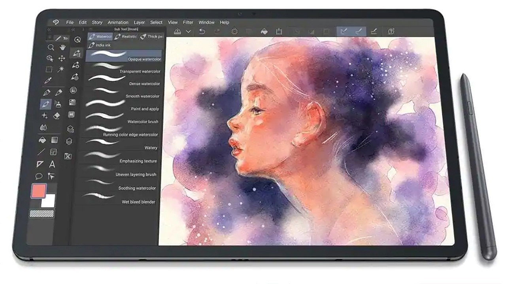
Task: Select the Frame border tool
Action: pyautogui.click(x=53, y=152)
